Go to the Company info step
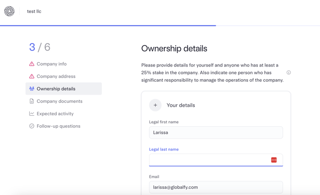320x195 pixels. [x=52, y=64]
